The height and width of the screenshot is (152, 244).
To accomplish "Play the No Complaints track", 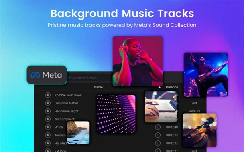I will click(48, 119).
